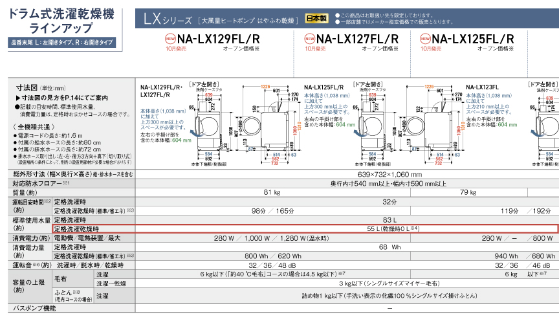
Task: Click the 83 L water usage value
Action: click(389, 220)
